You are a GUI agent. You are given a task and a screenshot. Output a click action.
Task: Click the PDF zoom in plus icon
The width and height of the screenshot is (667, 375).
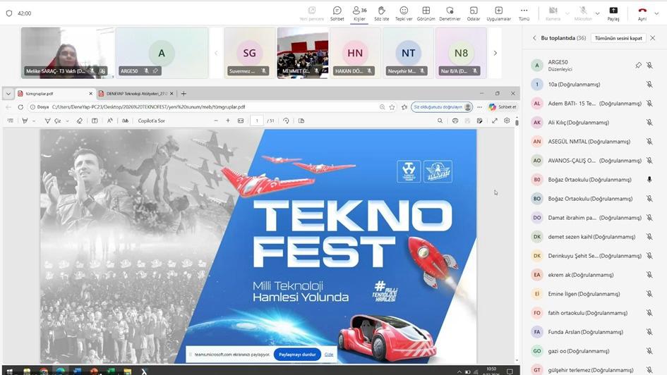pyautogui.click(x=228, y=121)
